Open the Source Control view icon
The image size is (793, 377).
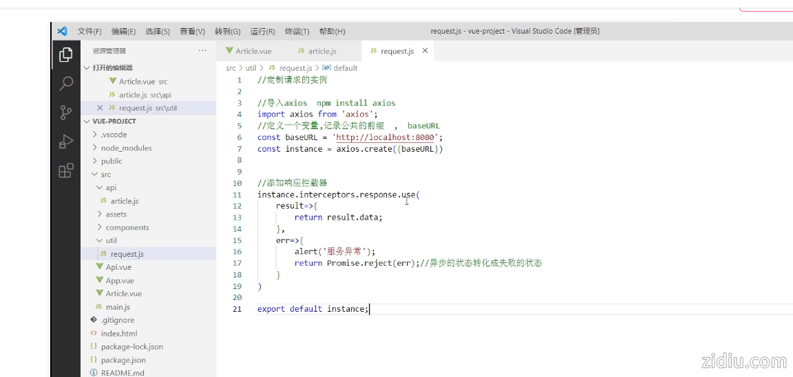pos(66,113)
